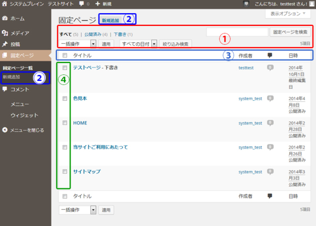Open the top 一括操作 bulk actions dropdown
The image size is (316, 226).
pos(77,44)
